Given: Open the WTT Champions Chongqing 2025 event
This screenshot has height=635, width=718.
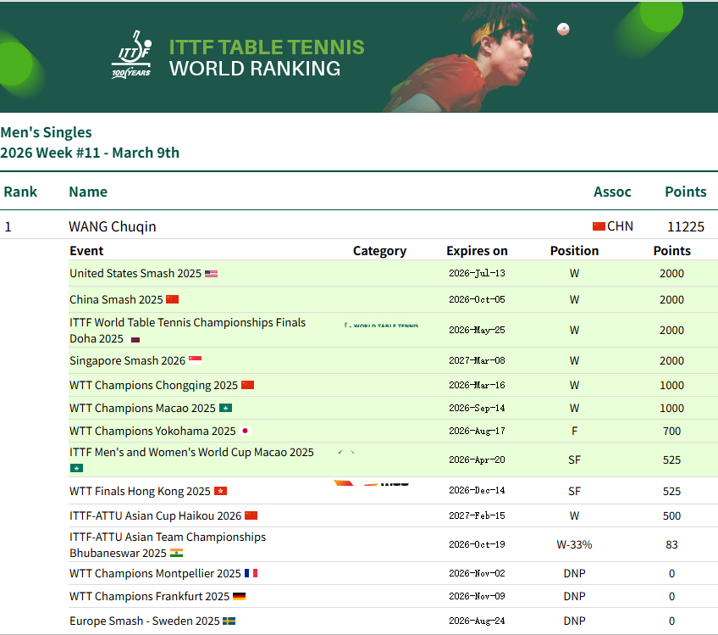Looking at the screenshot, I should pyautogui.click(x=154, y=385).
